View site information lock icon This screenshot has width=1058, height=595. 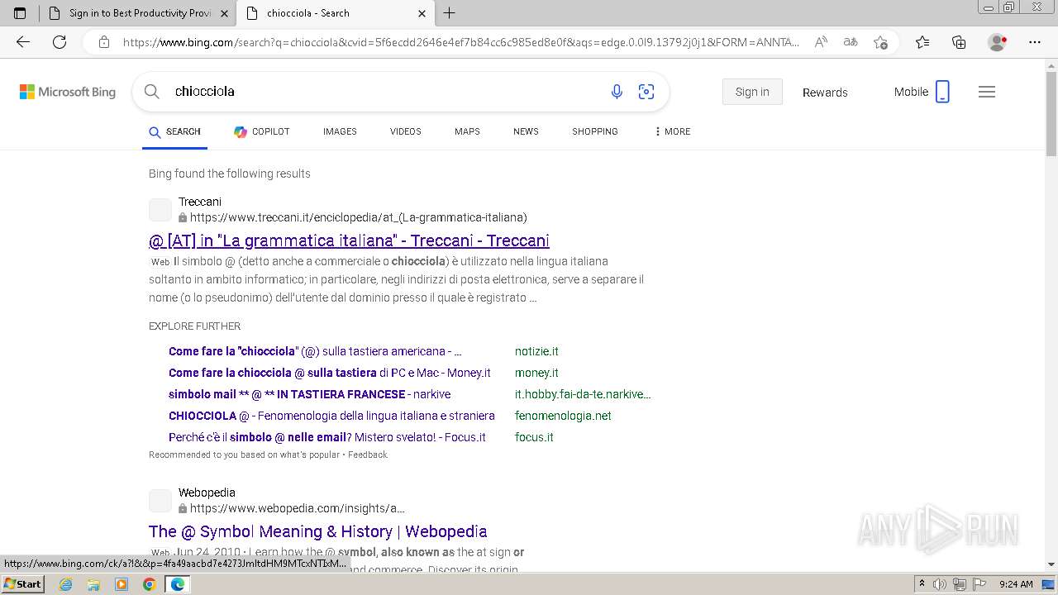104,42
